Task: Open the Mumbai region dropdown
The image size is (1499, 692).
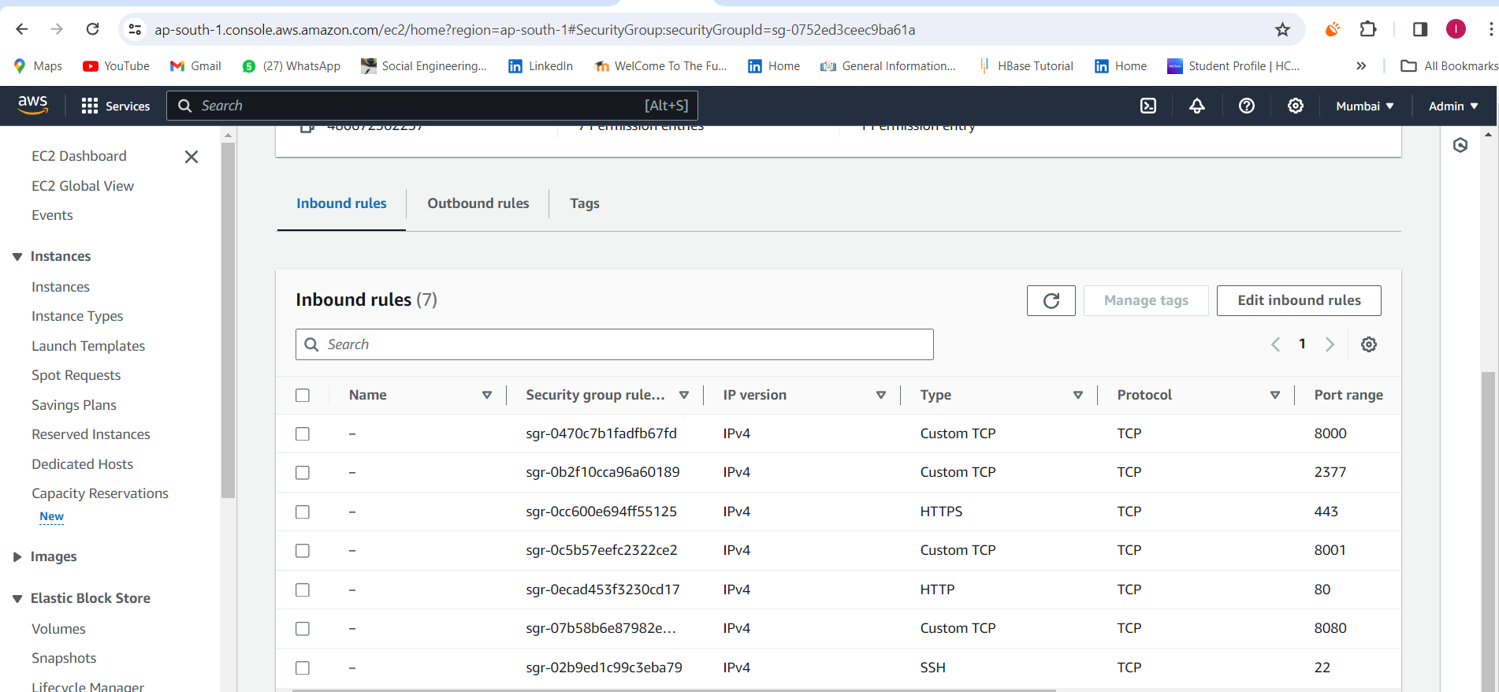Action: pyautogui.click(x=1365, y=106)
